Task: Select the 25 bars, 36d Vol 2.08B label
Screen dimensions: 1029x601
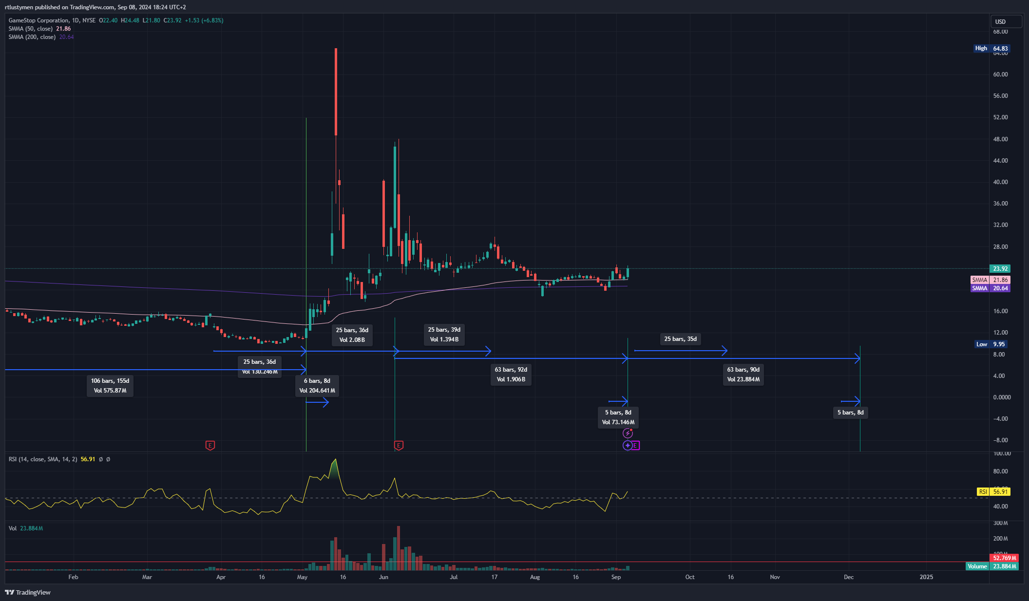Action: (352, 335)
